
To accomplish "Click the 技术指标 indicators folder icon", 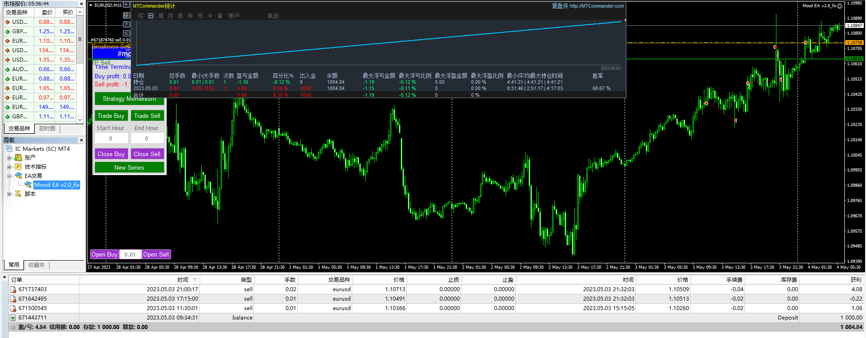I will (18, 167).
